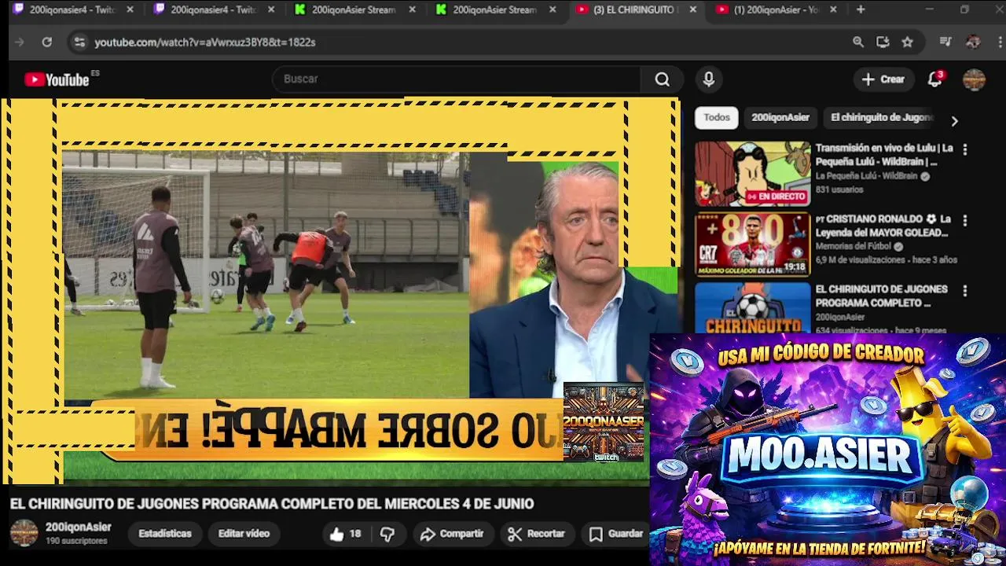1006x566 pixels.
Task: Open options menu for Lulu live stream
Action: point(965,149)
